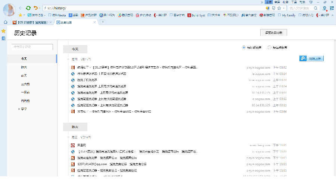Open downloads with the download arrow icon
The image size is (336, 183).
325,8
